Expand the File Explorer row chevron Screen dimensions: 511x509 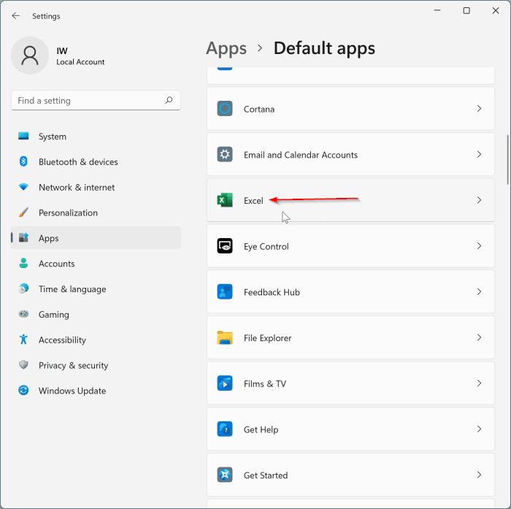(479, 337)
